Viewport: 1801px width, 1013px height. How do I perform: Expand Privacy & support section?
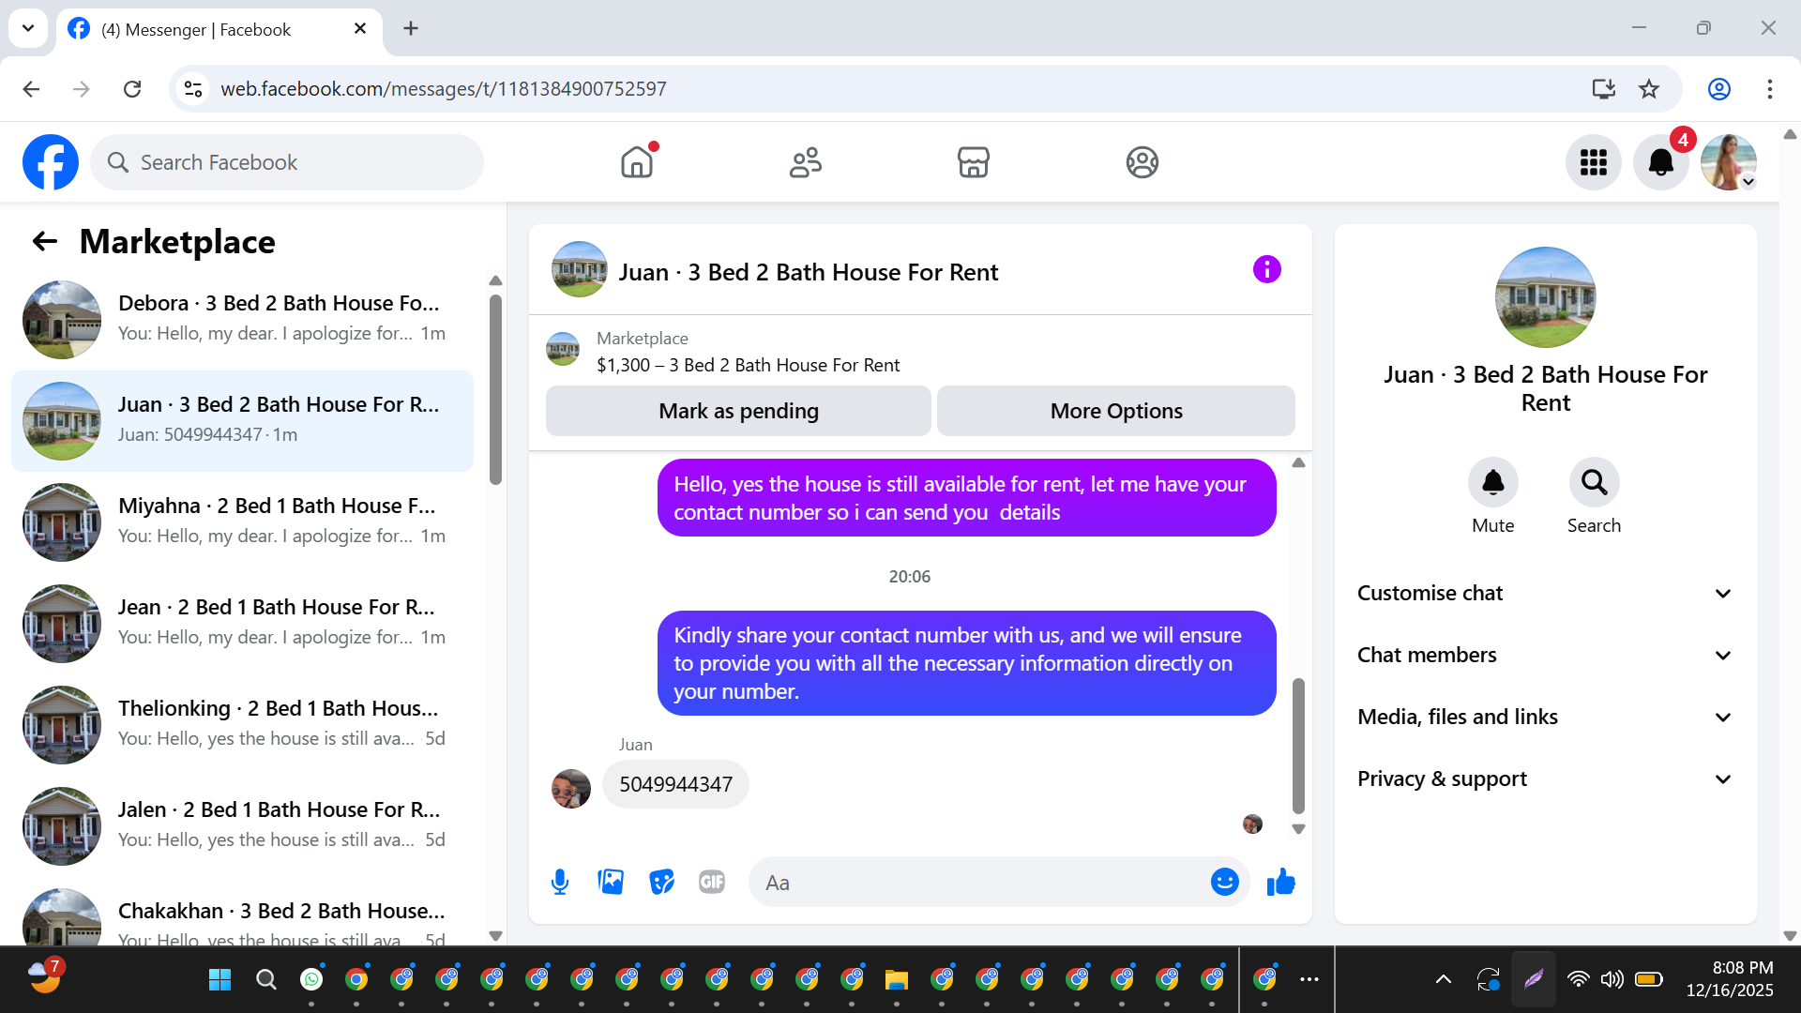[x=1546, y=779]
